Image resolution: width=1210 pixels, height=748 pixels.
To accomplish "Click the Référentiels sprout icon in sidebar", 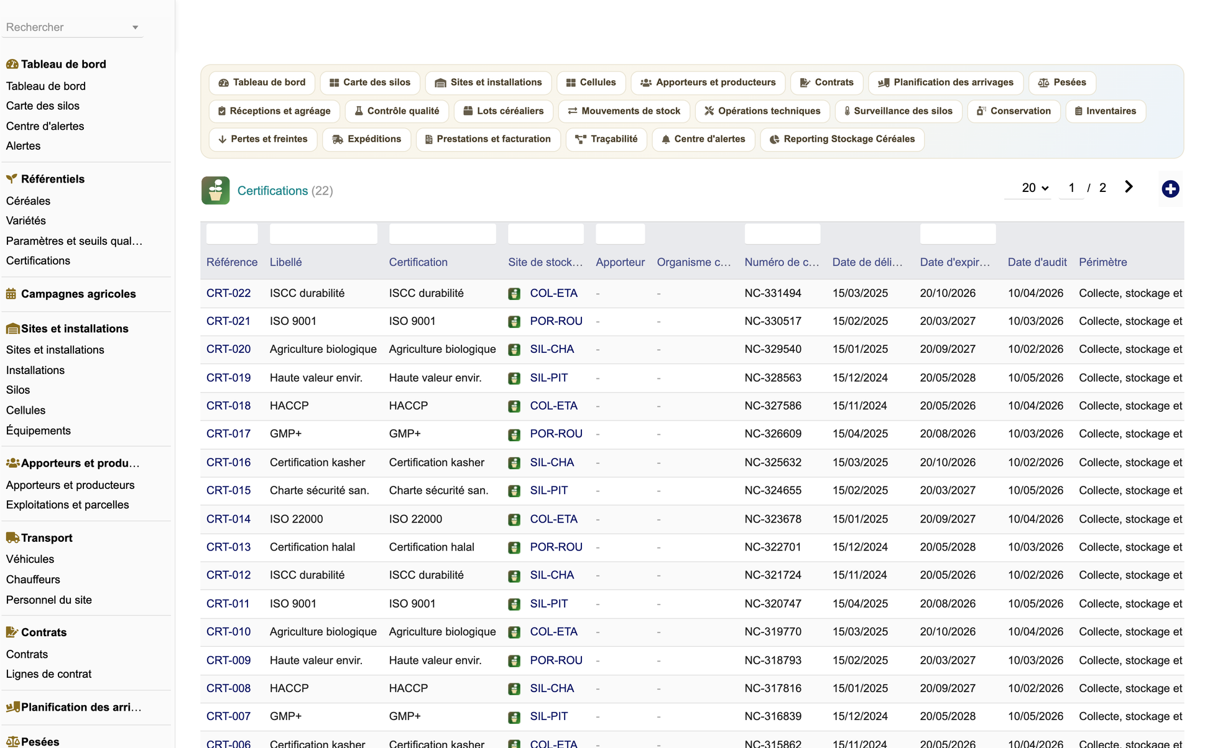I will [12, 179].
